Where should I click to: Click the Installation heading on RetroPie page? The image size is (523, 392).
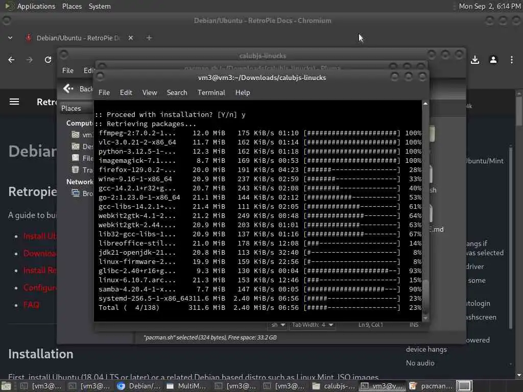(41, 354)
